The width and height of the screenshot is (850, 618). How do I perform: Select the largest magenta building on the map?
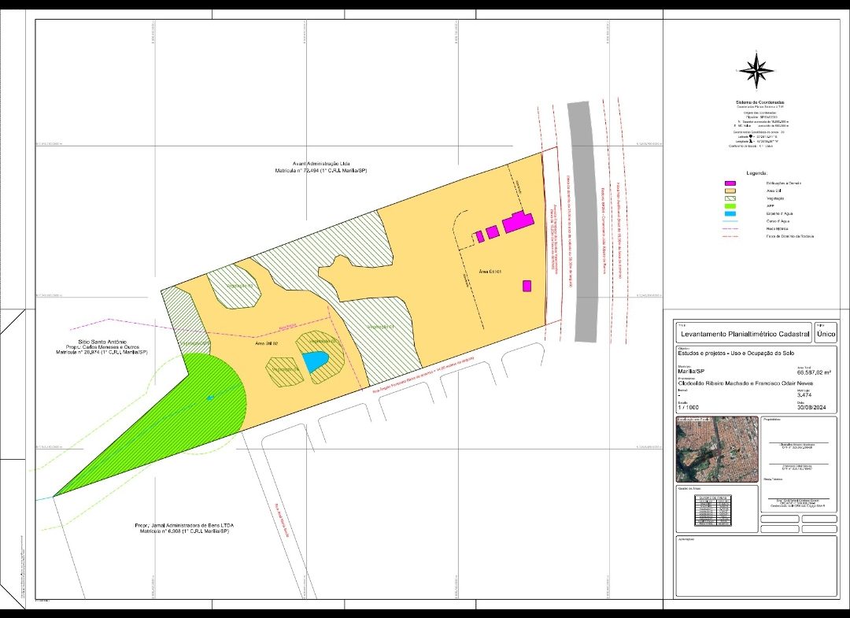(519, 221)
